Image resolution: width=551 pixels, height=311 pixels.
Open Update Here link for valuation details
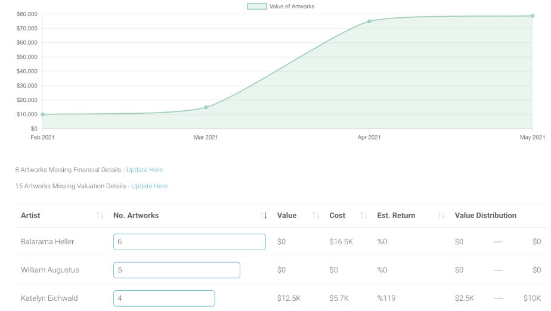coord(149,186)
